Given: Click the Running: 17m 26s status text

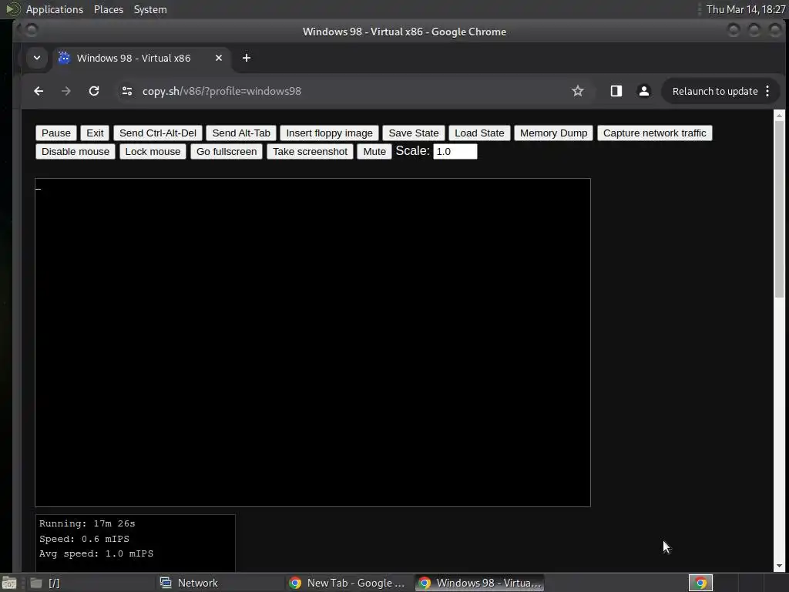Looking at the screenshot, I should (x=87, y=523).
